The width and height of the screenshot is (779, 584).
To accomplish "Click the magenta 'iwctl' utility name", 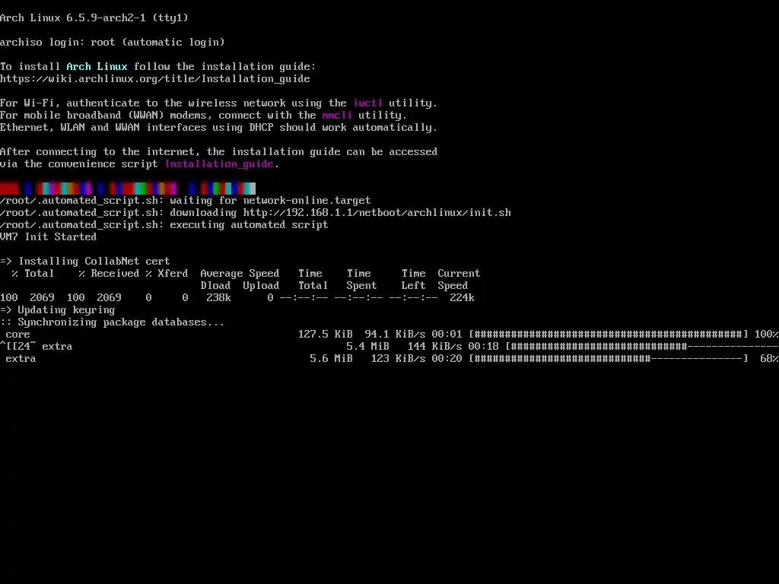I will point(367,103).
